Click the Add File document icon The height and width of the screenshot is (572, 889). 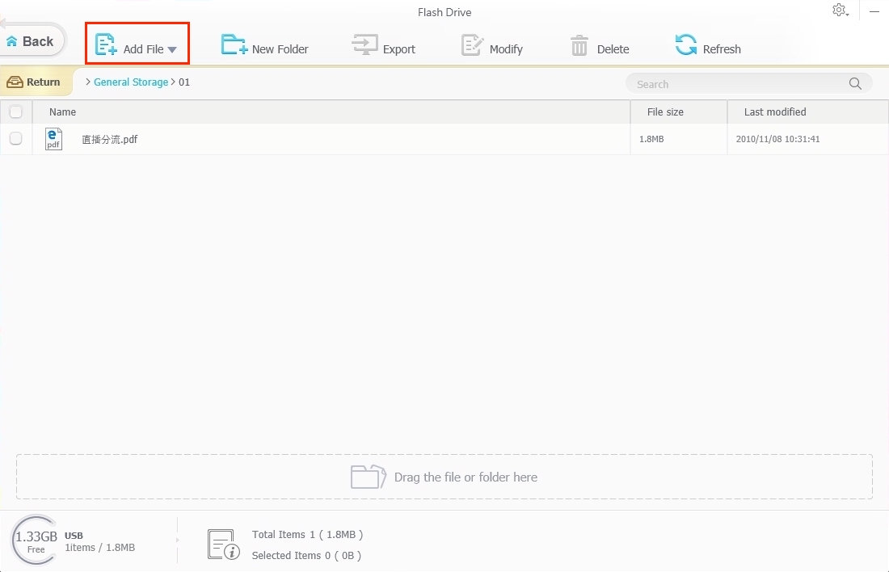click(x=106, y=44)
